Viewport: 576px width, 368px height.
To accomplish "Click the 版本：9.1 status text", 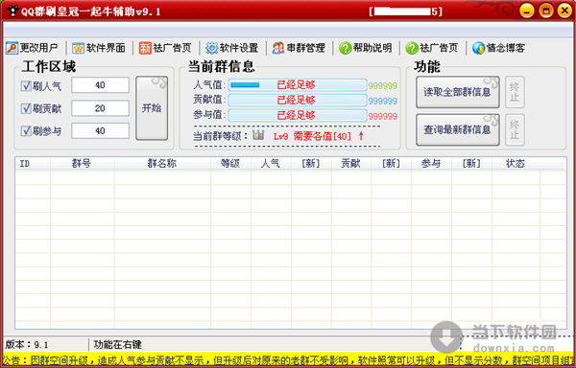I will pyautogui.click(x=27, y=345).
